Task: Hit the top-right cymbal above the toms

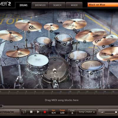Action: (x=75, y=24)
